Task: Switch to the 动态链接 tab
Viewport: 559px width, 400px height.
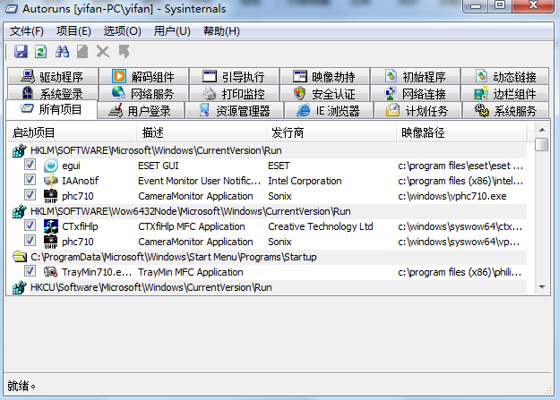Action: [505, 77]
